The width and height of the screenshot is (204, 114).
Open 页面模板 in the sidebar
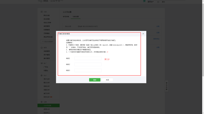[46, 33]
